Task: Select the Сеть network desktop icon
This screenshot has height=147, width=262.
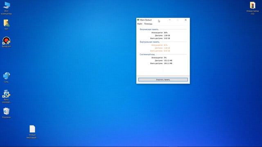Action: [x=7, y=78]
